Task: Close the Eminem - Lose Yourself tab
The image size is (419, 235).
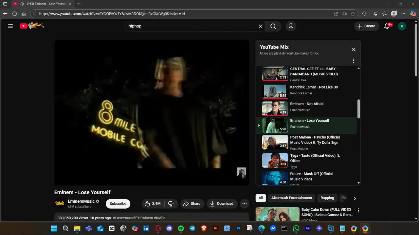Action: coord(70,4)
